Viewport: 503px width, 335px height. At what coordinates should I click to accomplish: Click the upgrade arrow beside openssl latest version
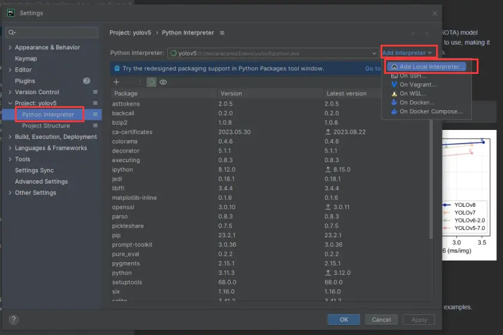(328, 207)
